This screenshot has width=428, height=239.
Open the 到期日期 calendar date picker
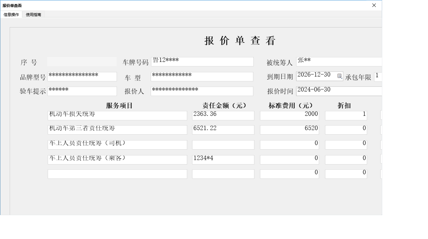339,76
